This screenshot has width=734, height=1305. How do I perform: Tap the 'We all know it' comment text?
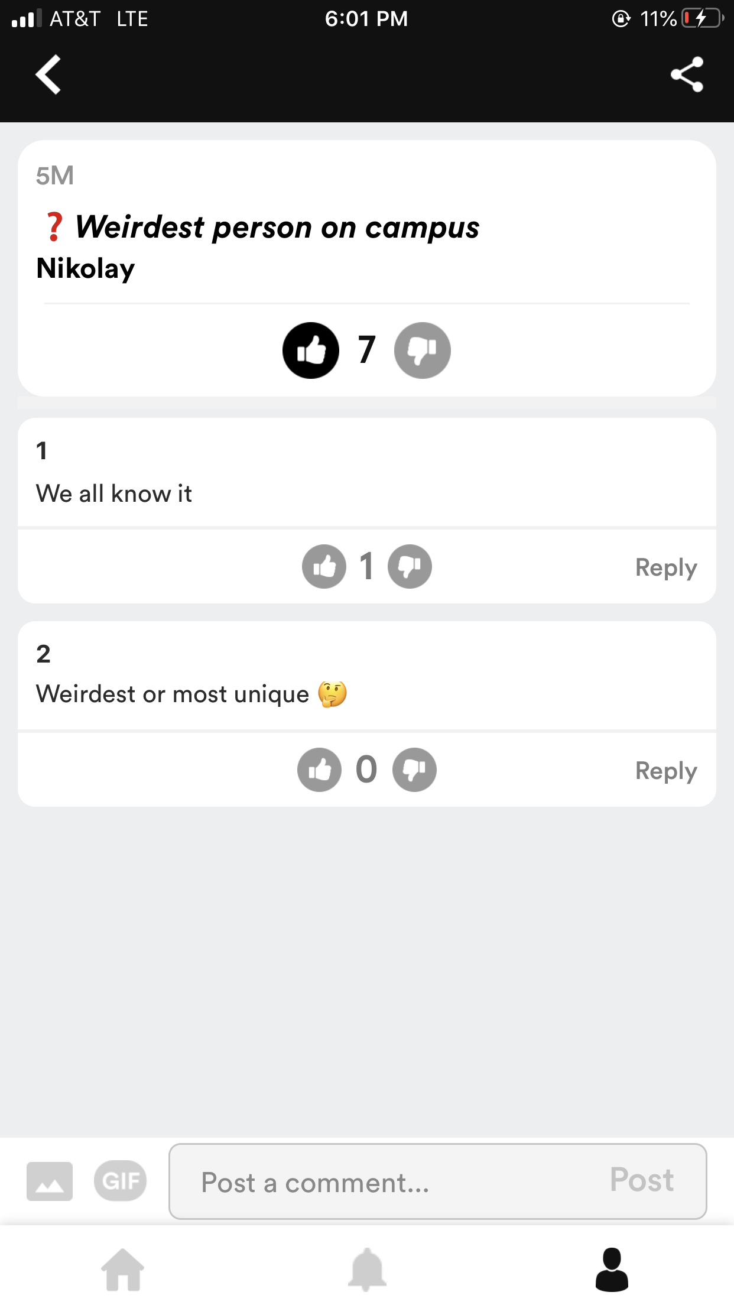tap(114, 494)
